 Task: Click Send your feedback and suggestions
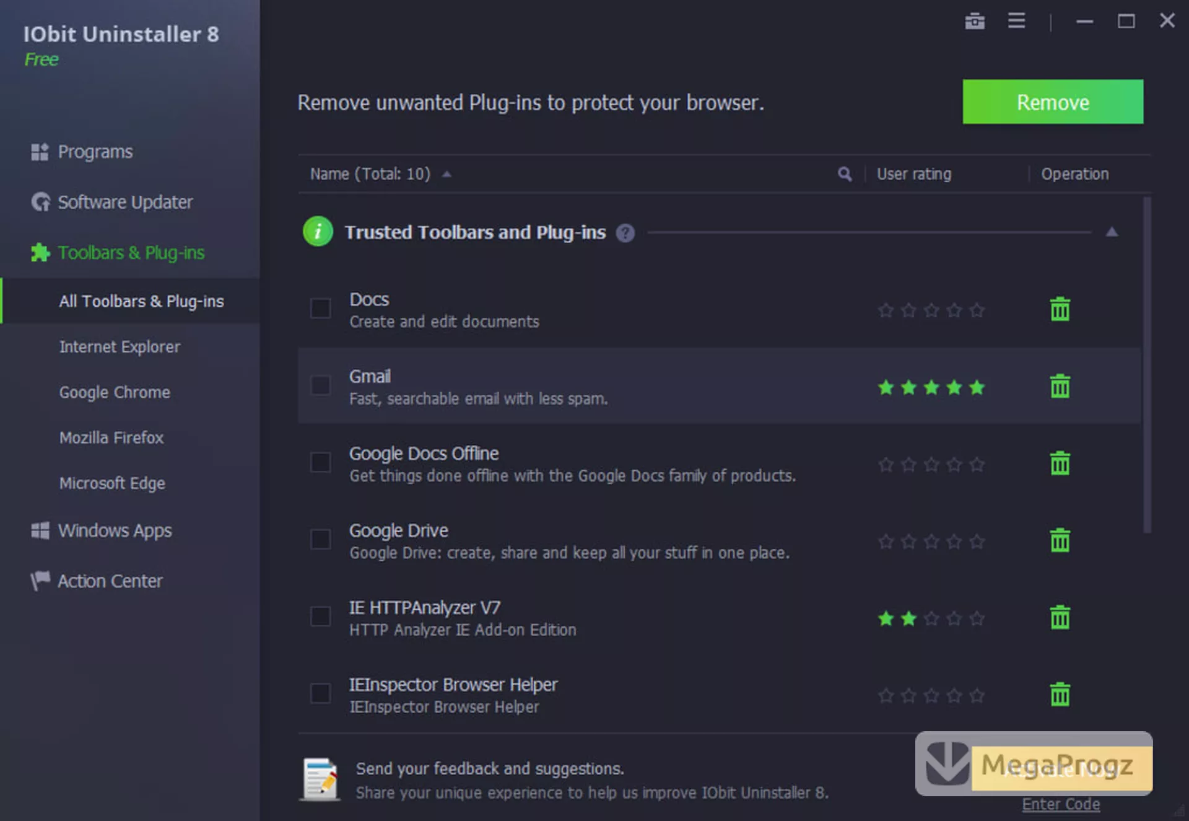coord(490,768)
